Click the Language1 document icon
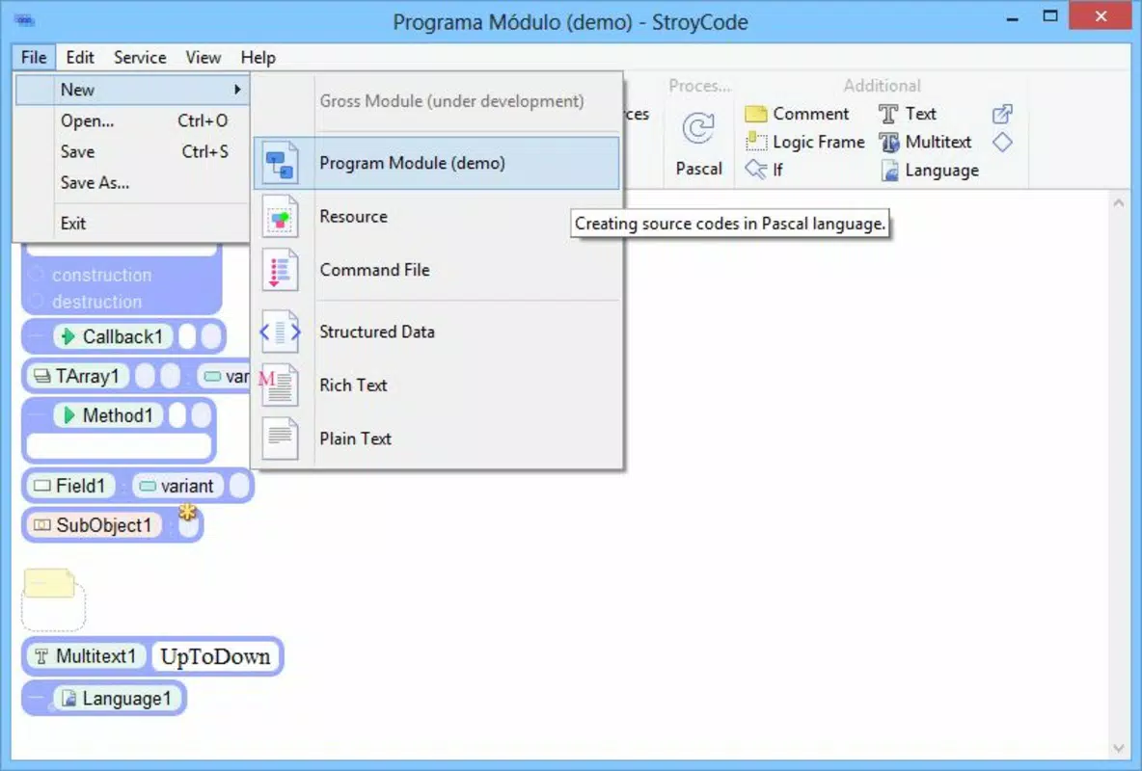This screenshot has height=771, width=1142. [x=68, y=698]
